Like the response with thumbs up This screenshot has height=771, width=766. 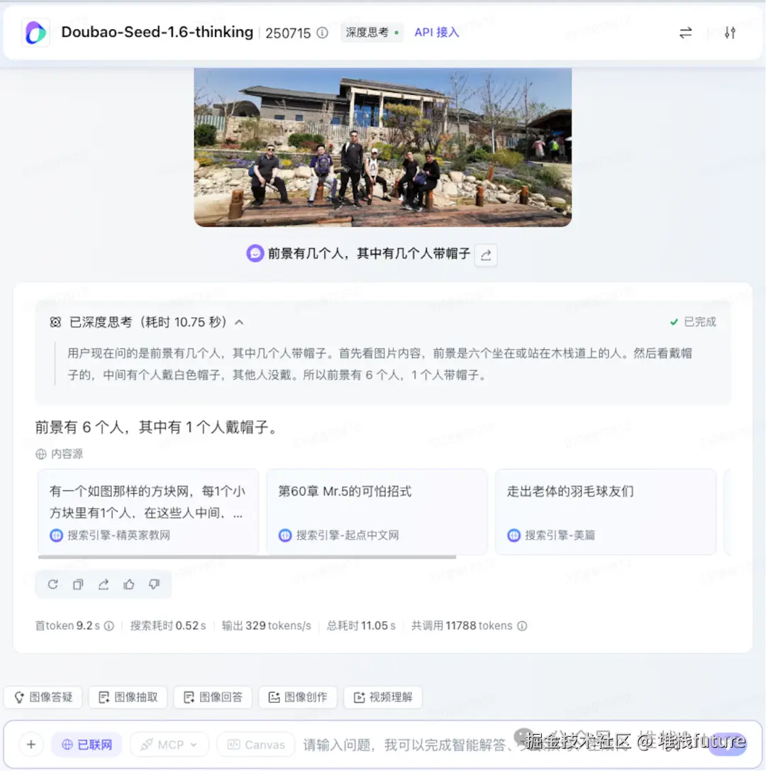point(129,584)
